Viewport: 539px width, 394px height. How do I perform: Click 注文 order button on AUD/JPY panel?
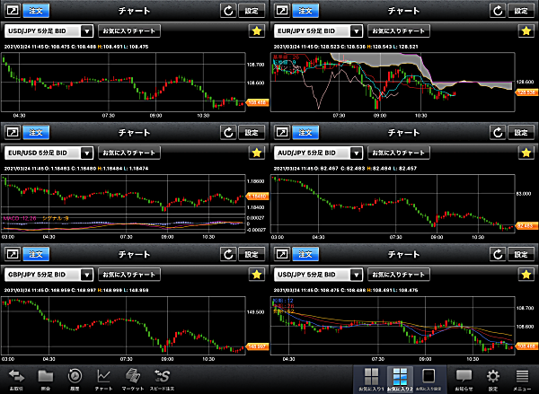click(305, 132)
